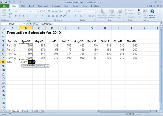Expand the Name Box SUM dropdown

click(x=24, y=24)
